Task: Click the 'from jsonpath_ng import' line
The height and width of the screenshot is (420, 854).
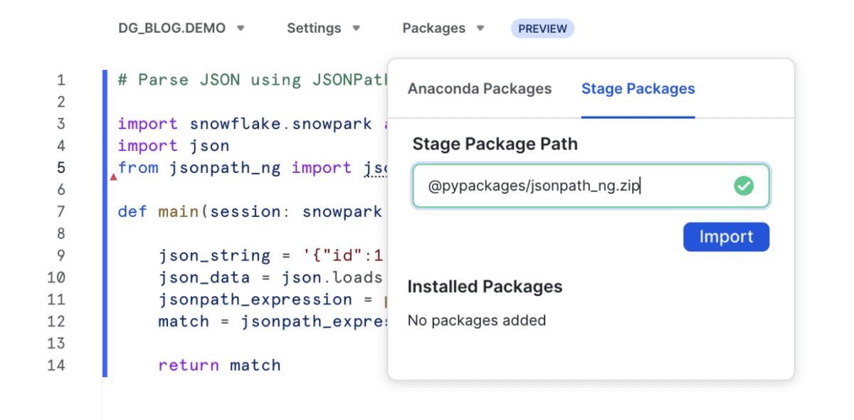Action: point(253,168)
